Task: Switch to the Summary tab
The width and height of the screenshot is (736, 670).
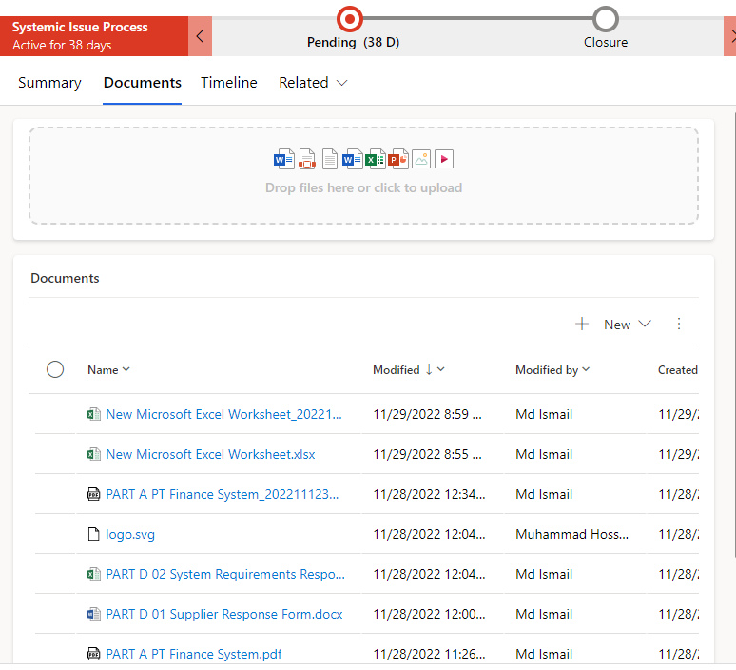Action: (49, 83)
